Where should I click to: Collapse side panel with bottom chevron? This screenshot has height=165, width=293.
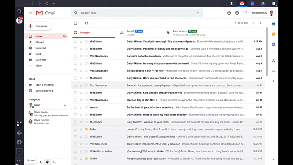point(273,159)
